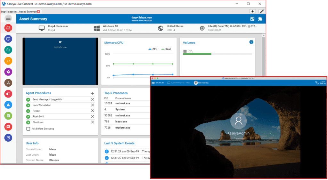The height and width of the screenshot is (180, 328).
Task: Click the remote desktop thumbnail preview
Action: click(x=60, y=61)
